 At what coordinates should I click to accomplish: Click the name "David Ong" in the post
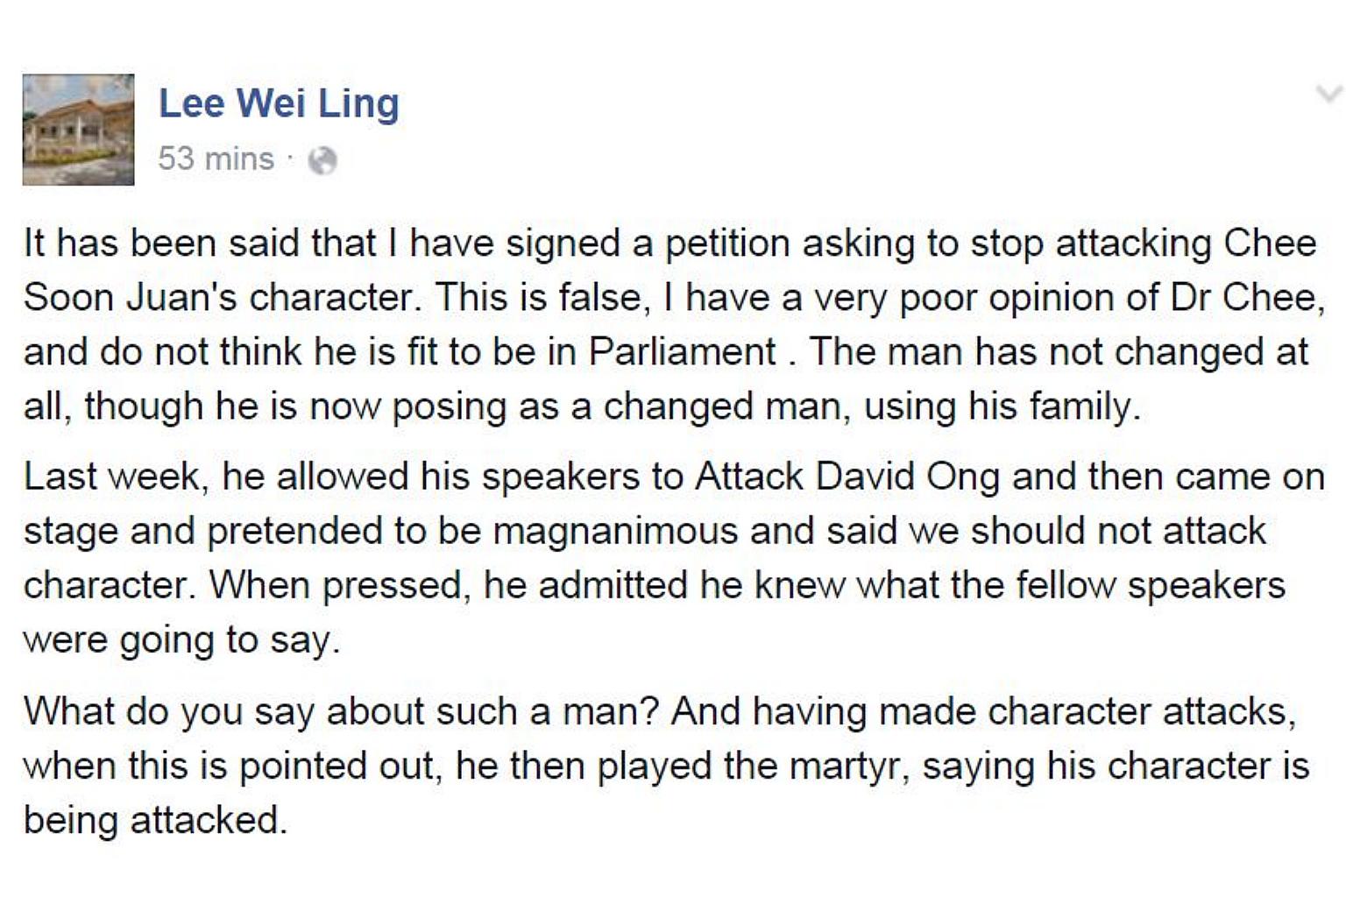click(x=908, y=477)
